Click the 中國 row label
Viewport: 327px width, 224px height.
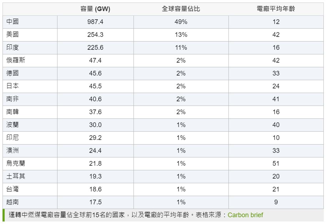click(x=12, y=22)
